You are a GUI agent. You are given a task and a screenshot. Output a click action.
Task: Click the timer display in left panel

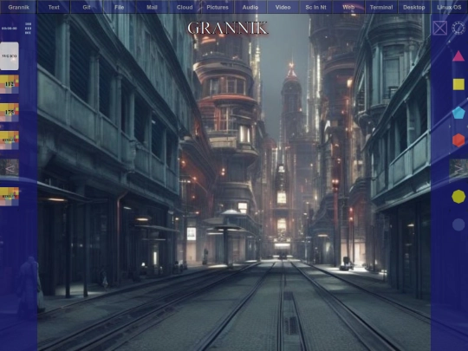pos(10,29)
